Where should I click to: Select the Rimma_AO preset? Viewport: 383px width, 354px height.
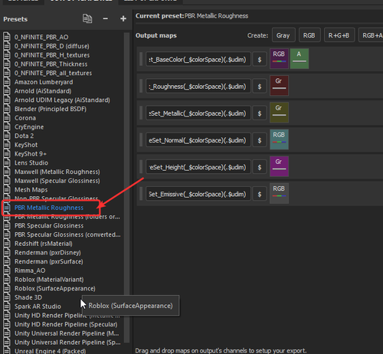coord(30,270)
